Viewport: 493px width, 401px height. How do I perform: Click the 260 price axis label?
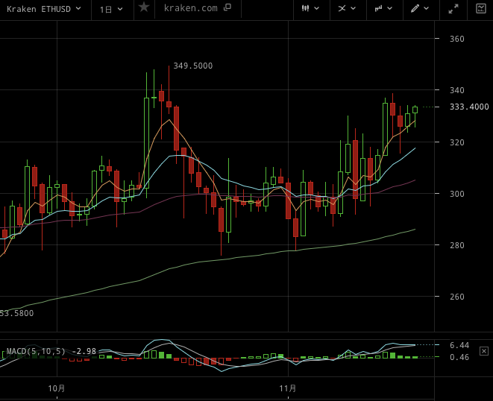coord(457,297)
